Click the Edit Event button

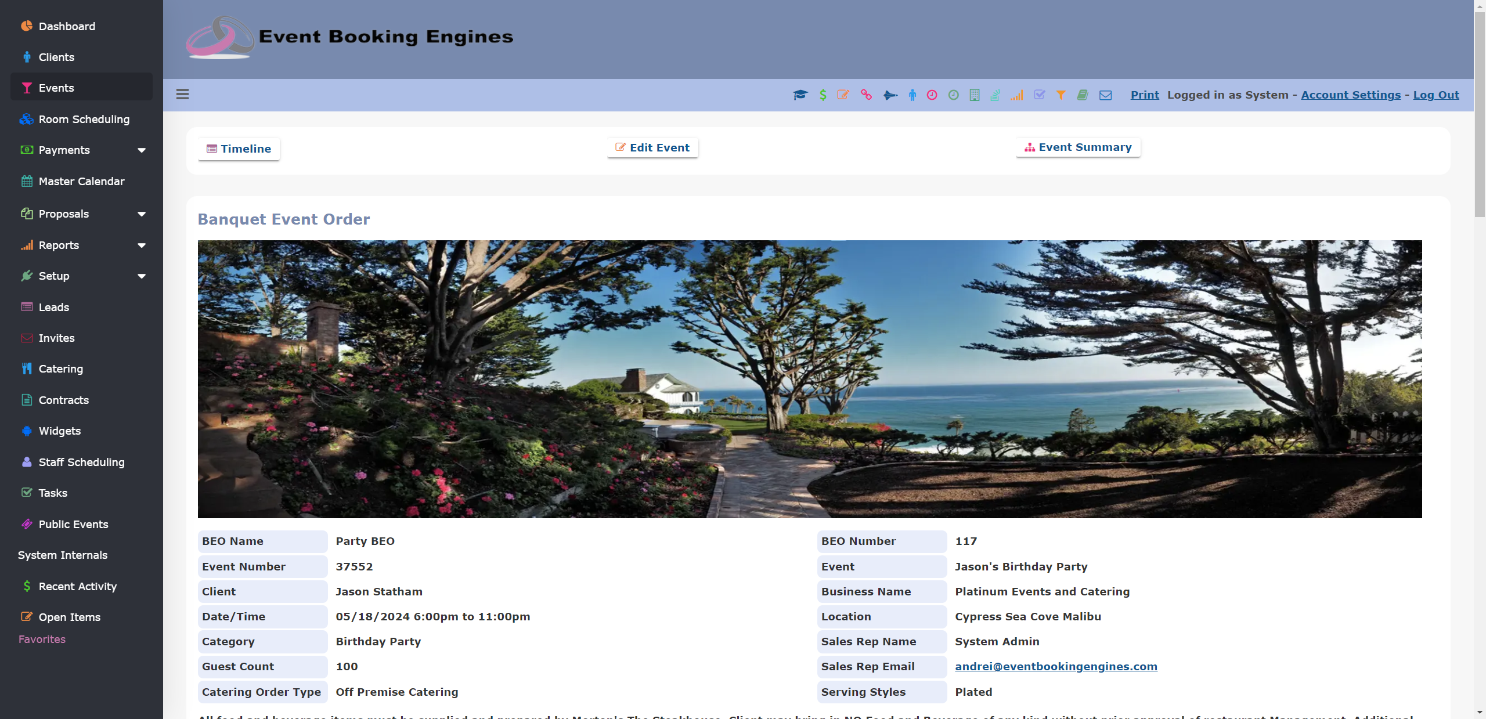pyautogui.click(x=652, y=147)
